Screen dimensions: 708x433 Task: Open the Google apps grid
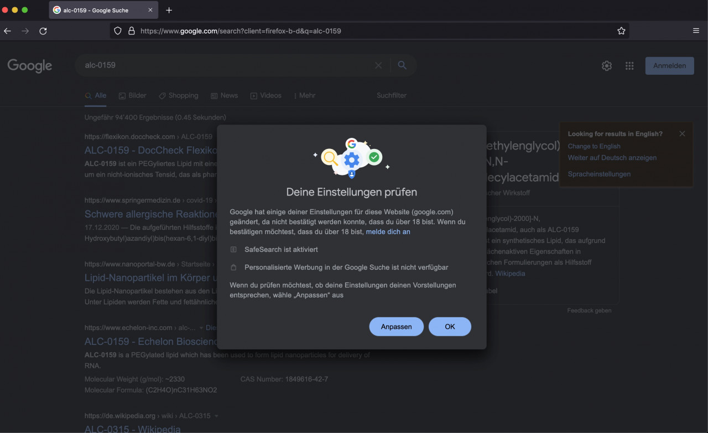point(629,66)
